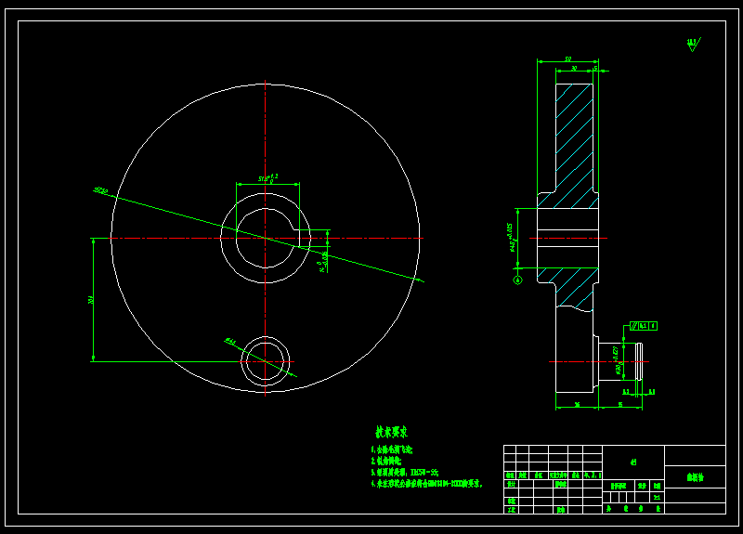The height and width of the screenshot is (534, 743).
Task: Click the surface roughness symbol in the top-right corner
Action: pos(693,45)
